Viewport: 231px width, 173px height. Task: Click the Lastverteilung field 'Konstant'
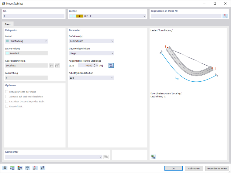(x=26, y=53)
